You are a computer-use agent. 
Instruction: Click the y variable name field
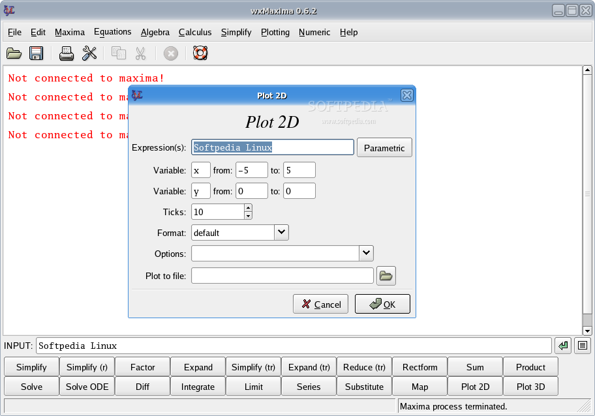(x=201, y=191)
